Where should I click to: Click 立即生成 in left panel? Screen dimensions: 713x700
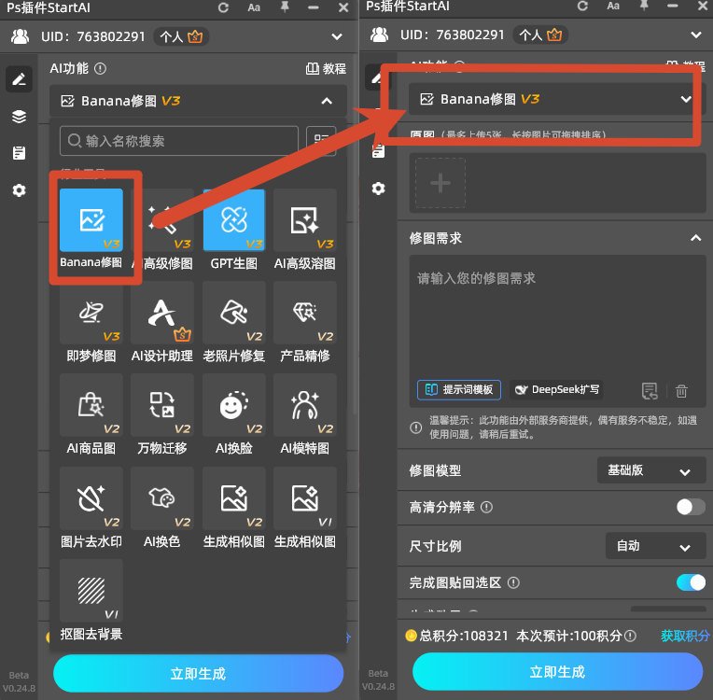coord(198,674)
